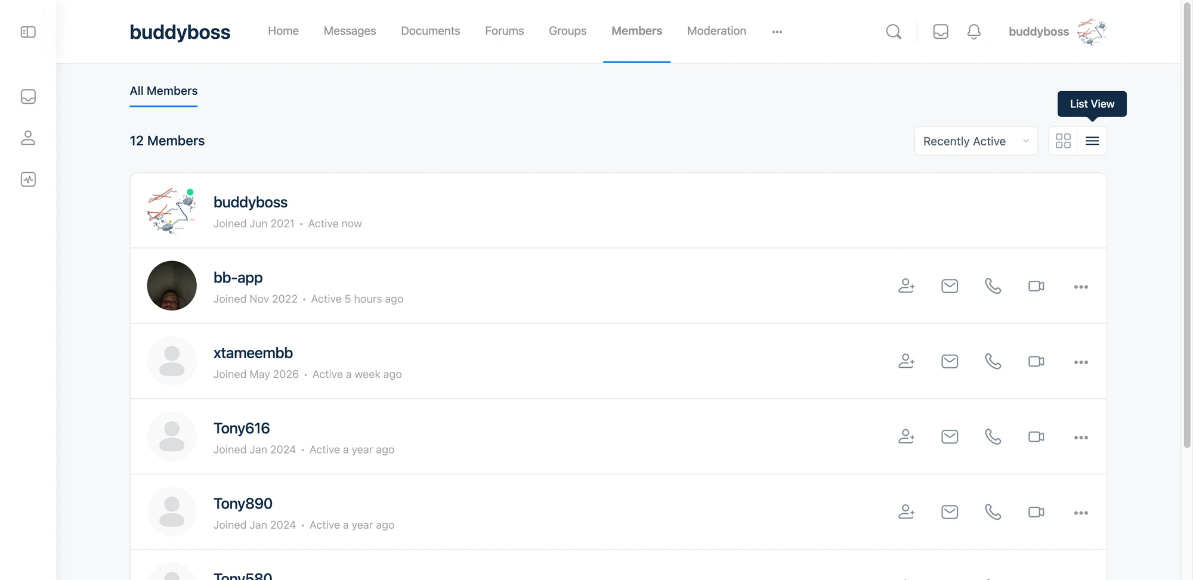Click the buddyboss site logo

[180, 32]
